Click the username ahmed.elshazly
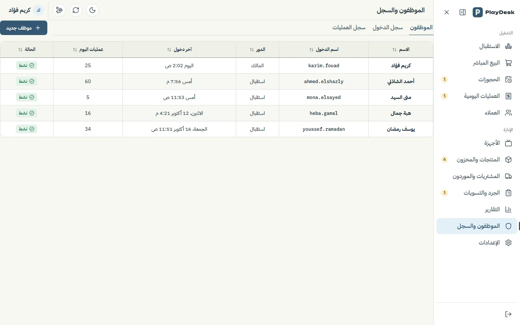Viewport: 520px width, 325px height. coord(324,82)
